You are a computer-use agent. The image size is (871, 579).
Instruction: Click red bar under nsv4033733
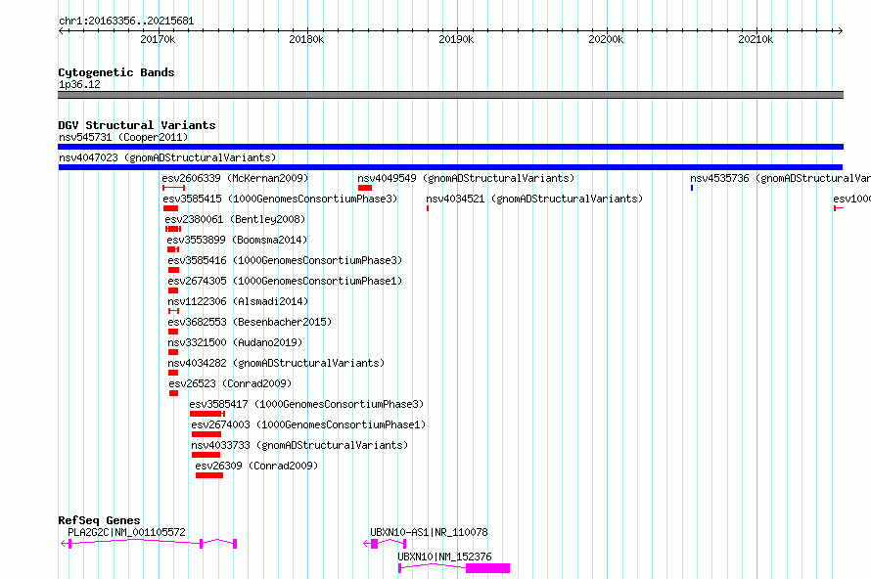point(206,455)
